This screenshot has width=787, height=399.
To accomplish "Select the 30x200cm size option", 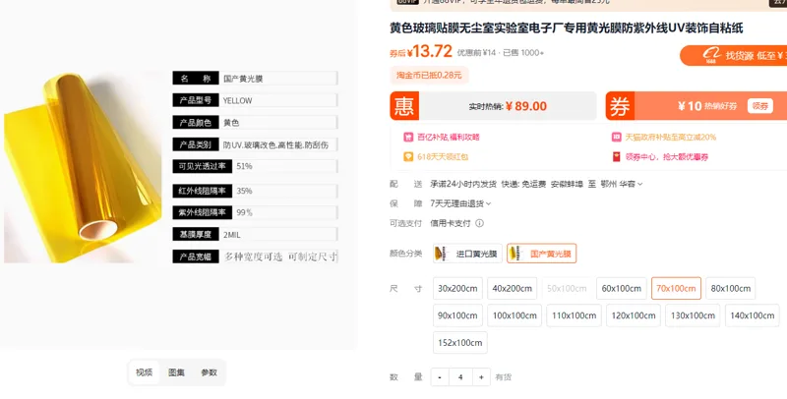I will click(x=457, y=288).
